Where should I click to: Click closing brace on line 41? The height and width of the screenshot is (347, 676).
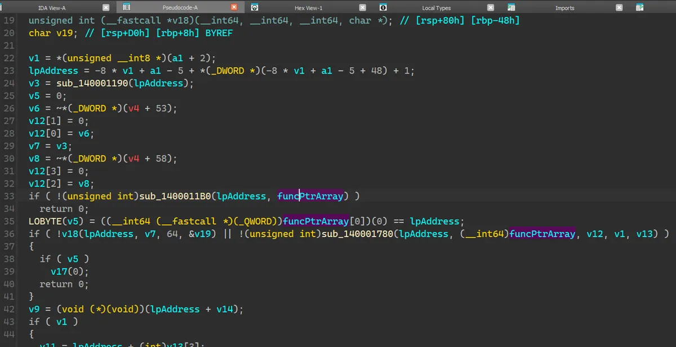click(x=32, y=296)
